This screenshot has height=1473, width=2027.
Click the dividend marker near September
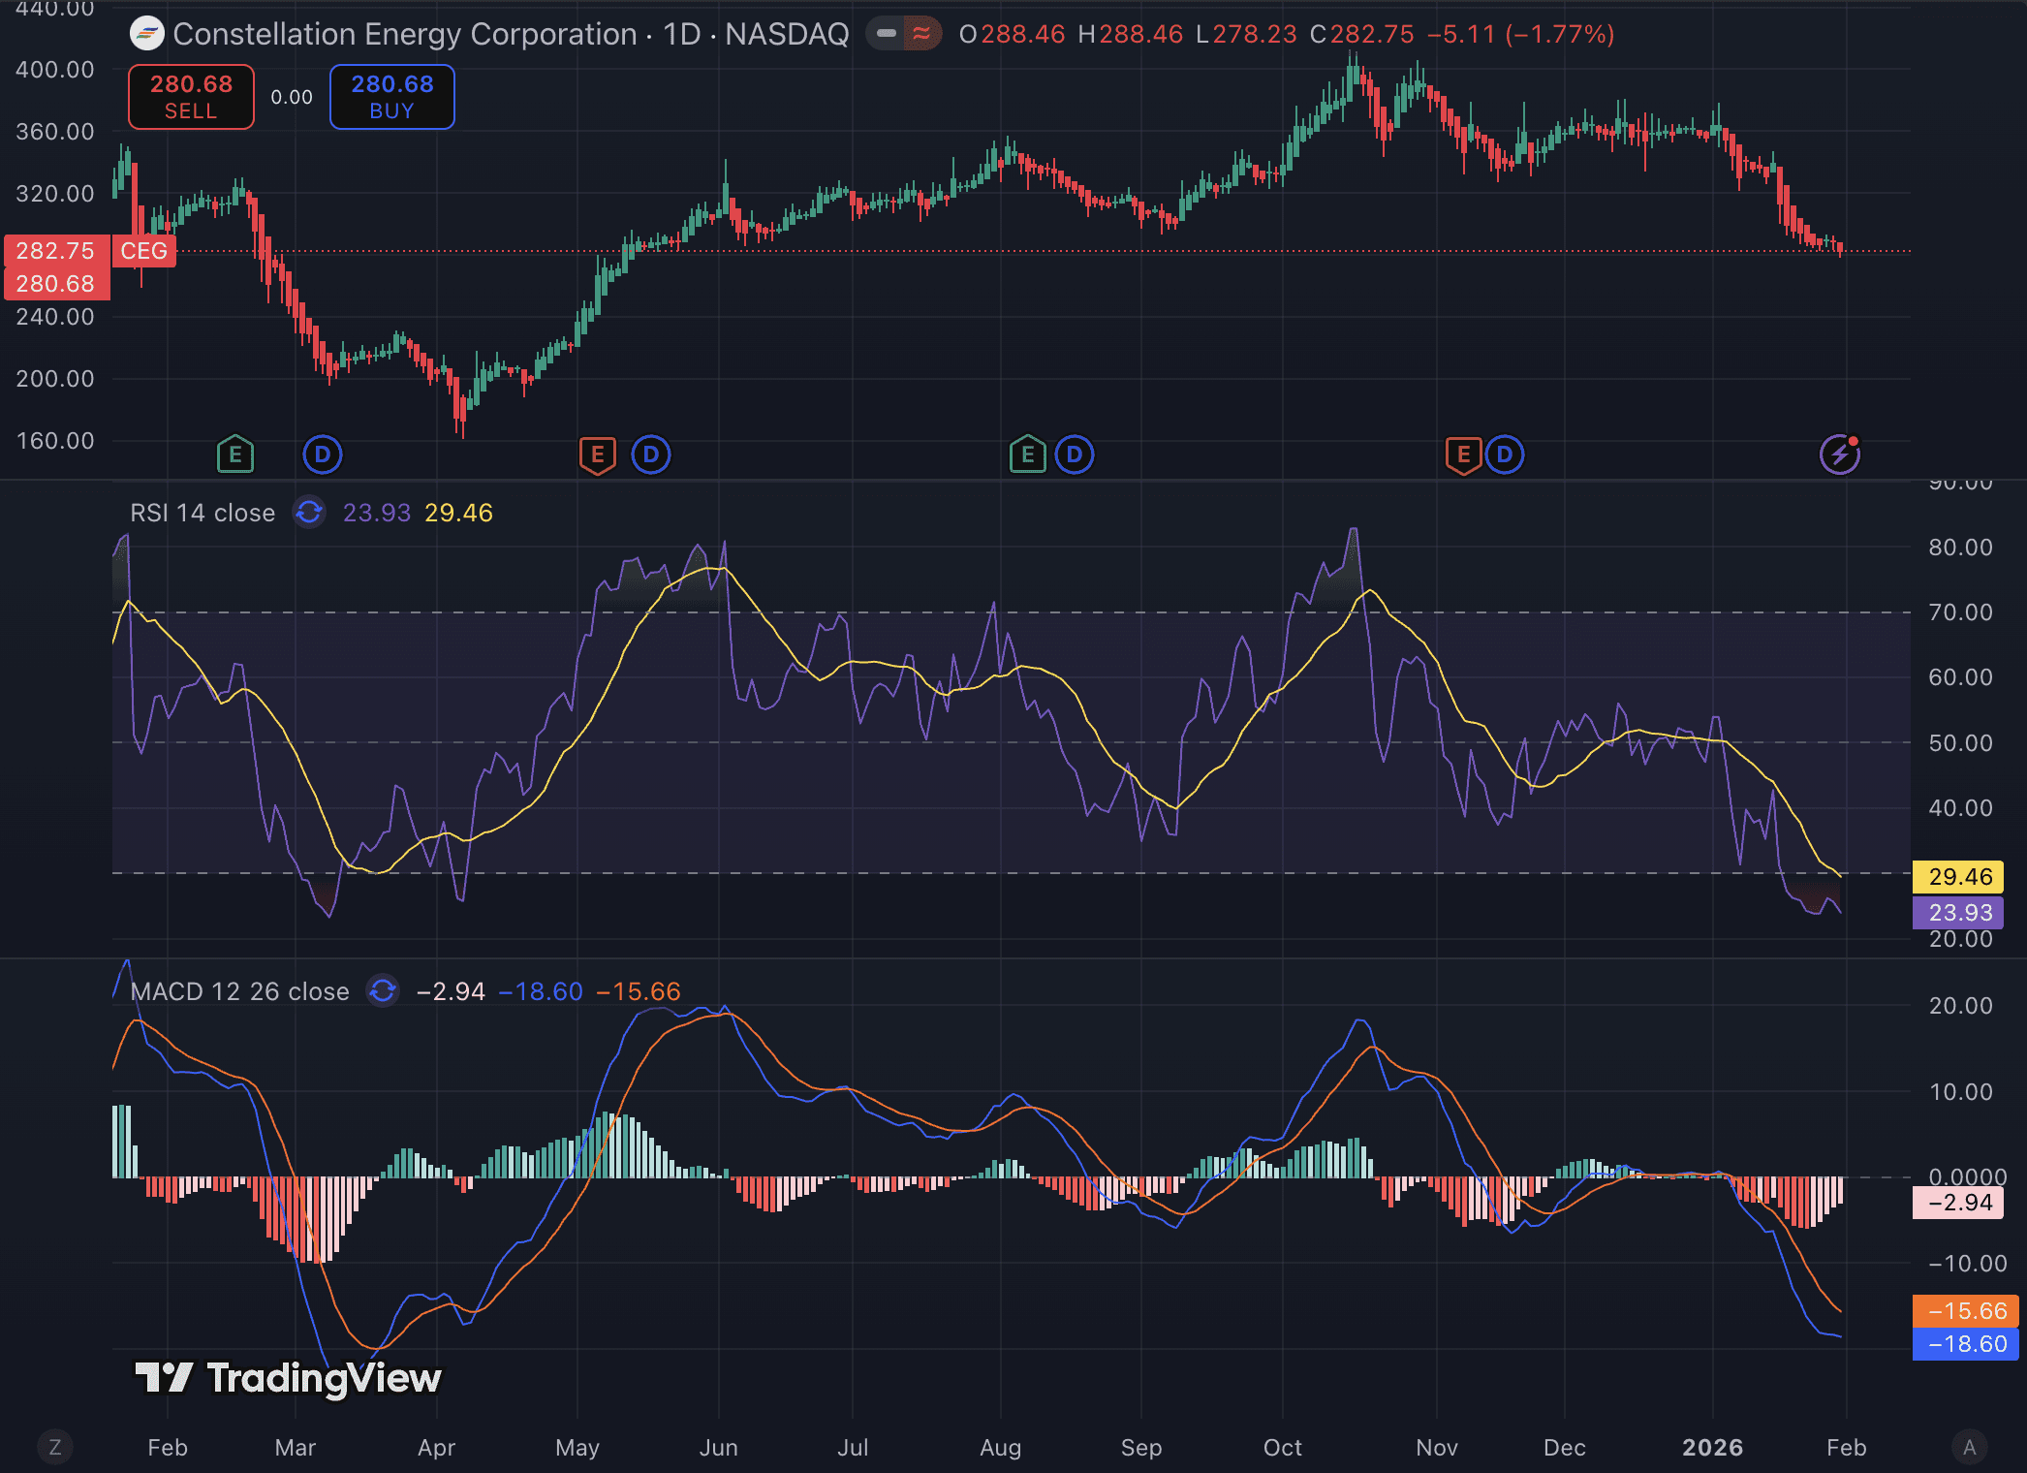1074,454
